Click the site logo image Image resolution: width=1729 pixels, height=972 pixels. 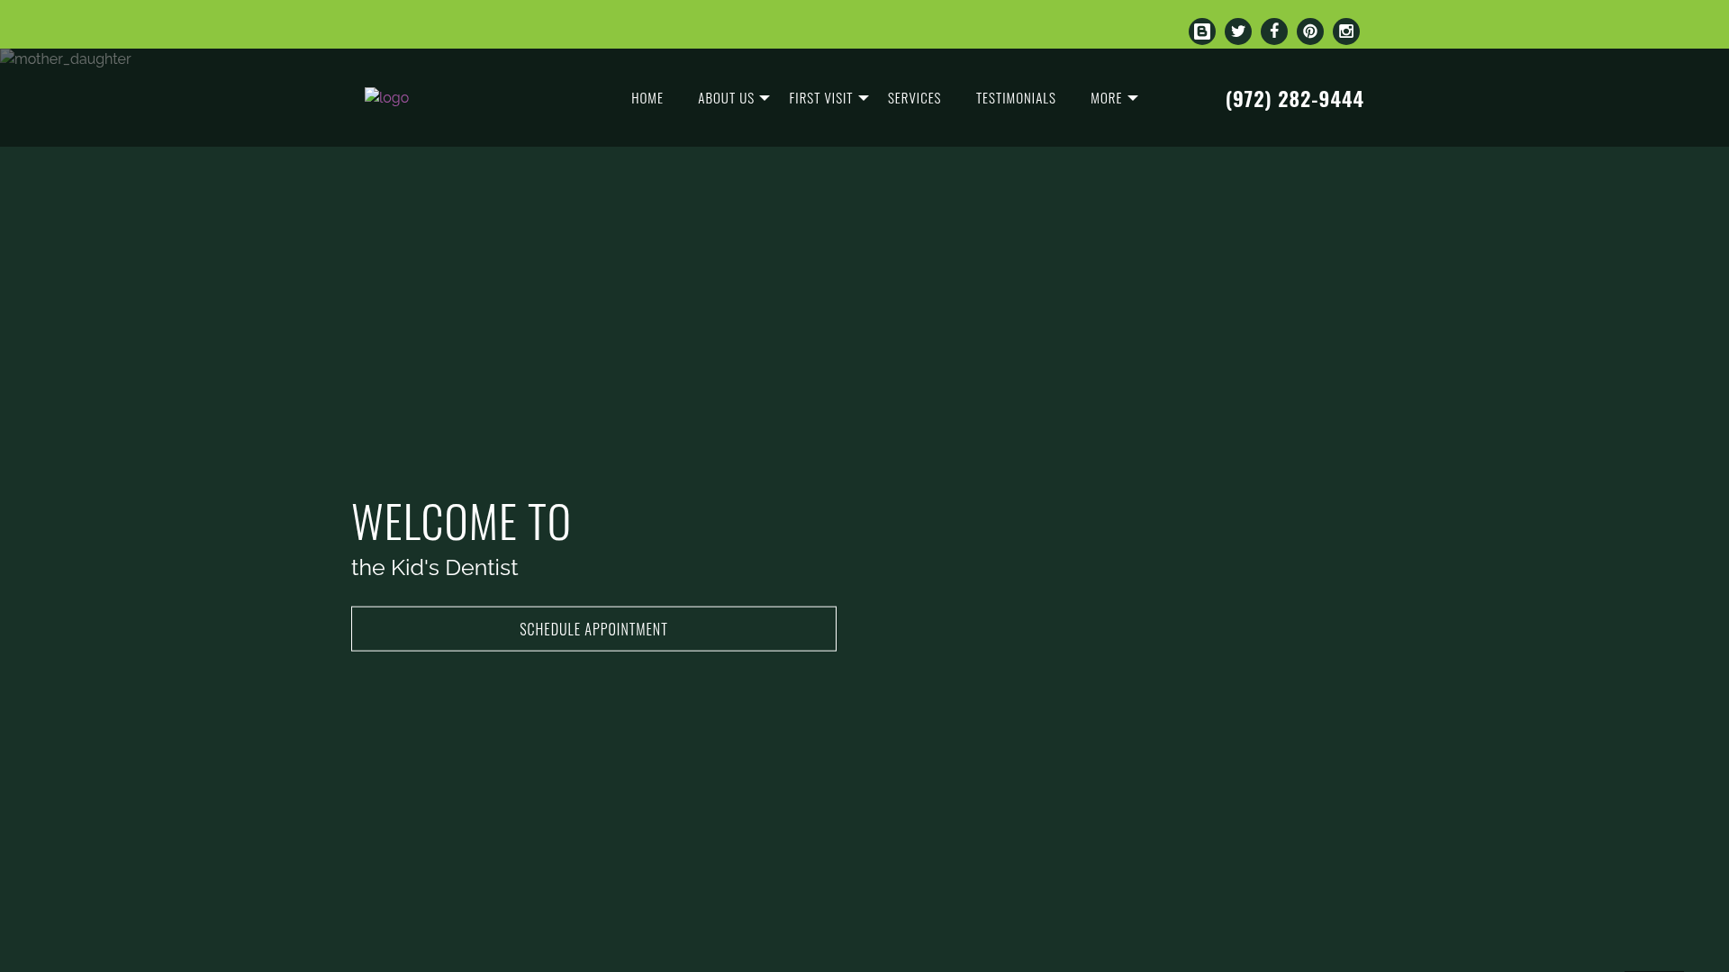(x=386, y=97)
